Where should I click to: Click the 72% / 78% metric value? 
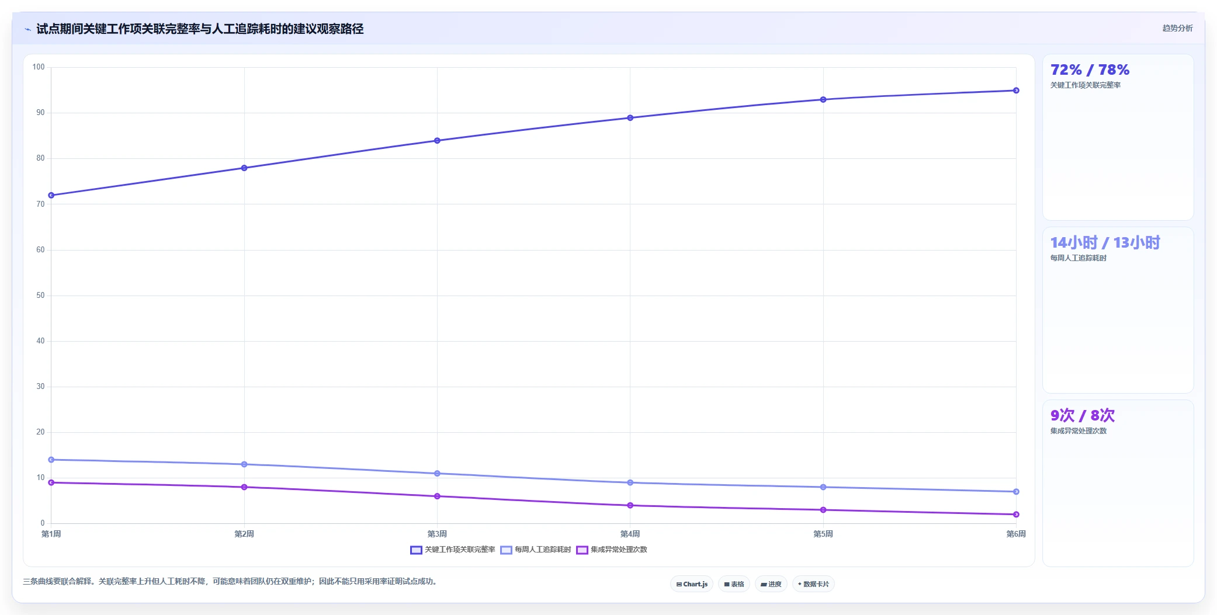(x=1090, y=70)
